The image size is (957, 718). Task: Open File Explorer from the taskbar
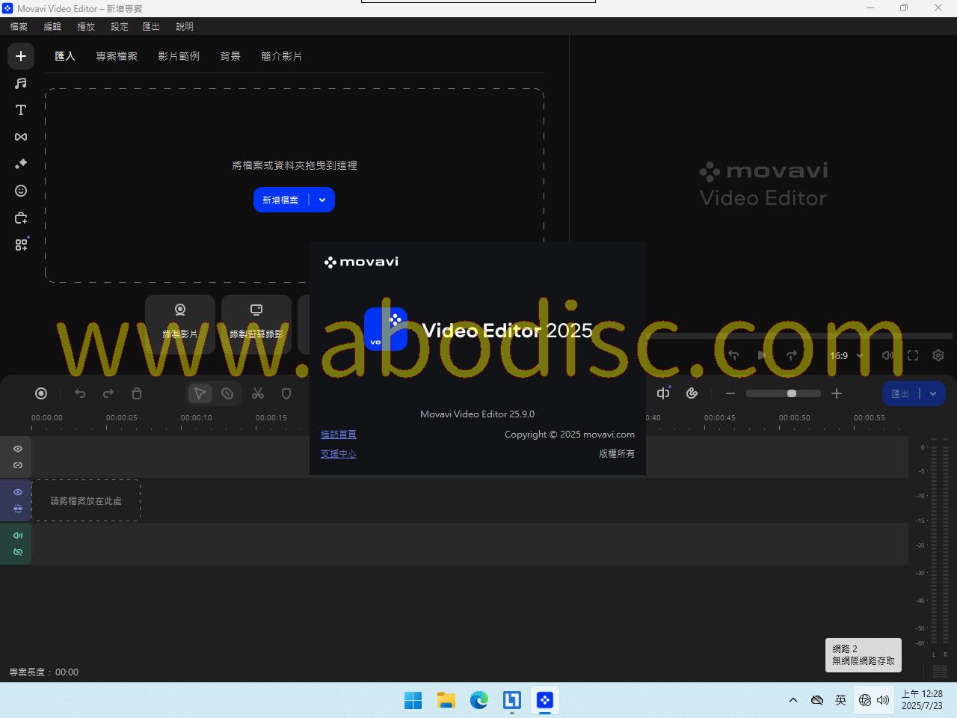446,700
